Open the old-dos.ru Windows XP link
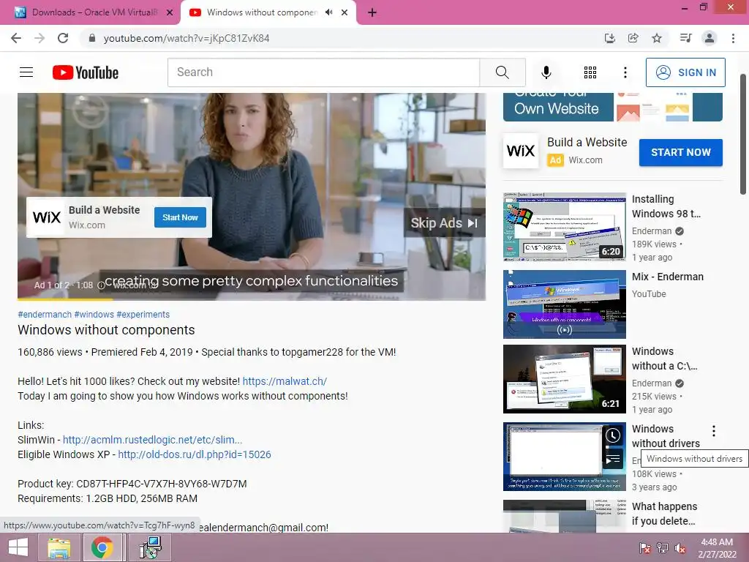Viewport: 749px width, 562px height. tap(195, 454)
